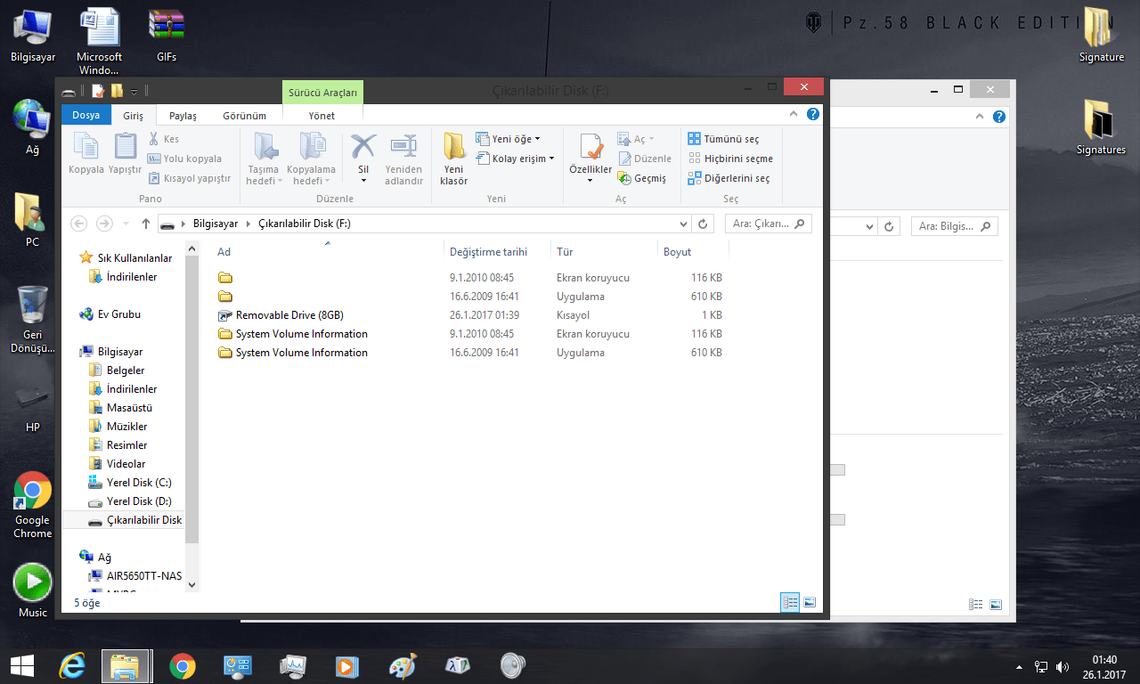
Task: Collapse the ribbon with the chevron
Action: click(x=794, y=115)
